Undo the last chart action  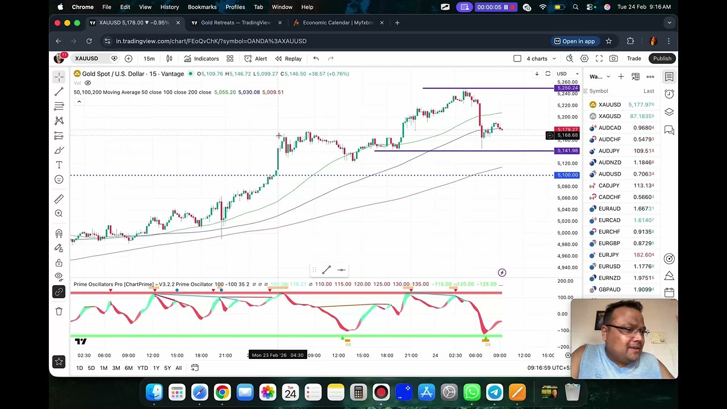316,59
